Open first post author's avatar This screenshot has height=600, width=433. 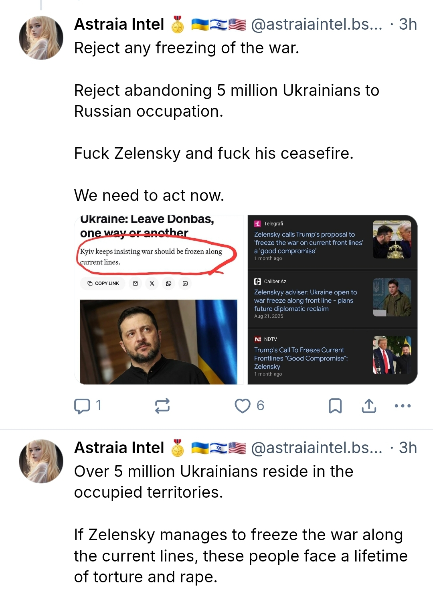(41, 38)
